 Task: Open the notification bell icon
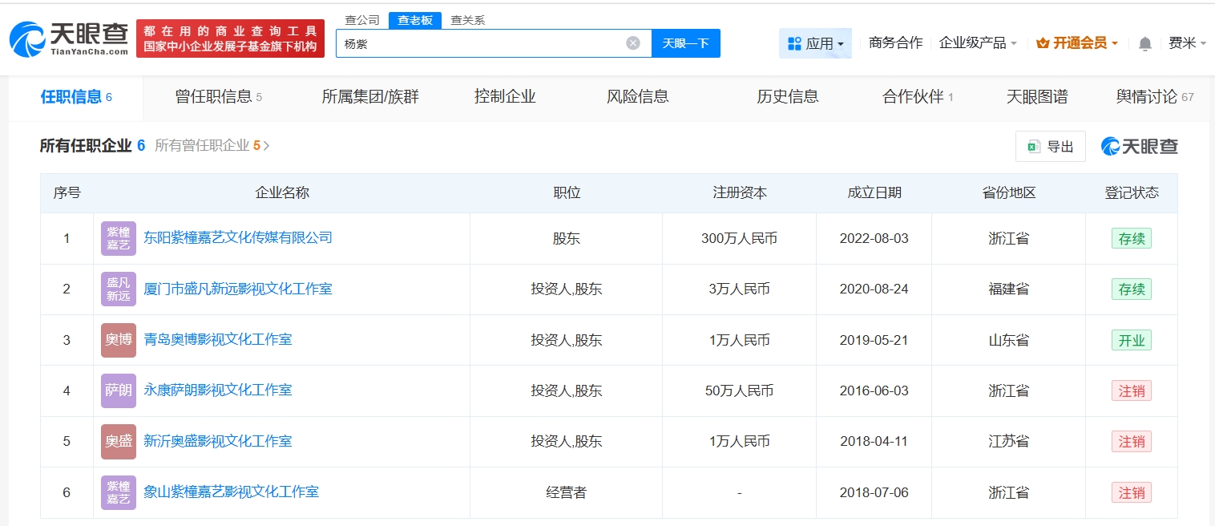coord(1145,43)
